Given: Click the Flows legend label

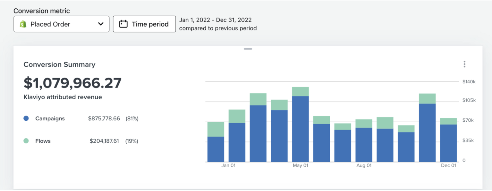Looking at the screenshot, I should coord(43,141).
